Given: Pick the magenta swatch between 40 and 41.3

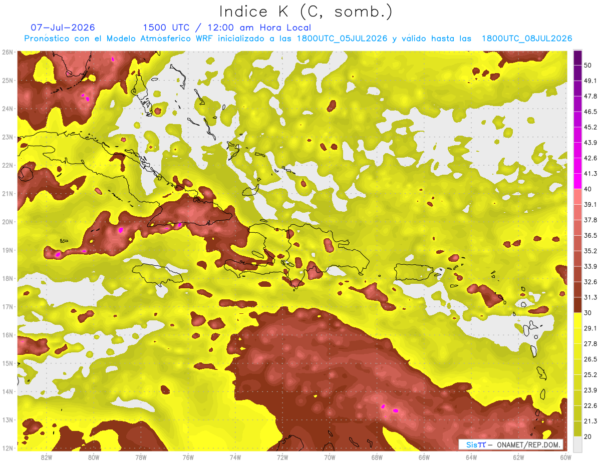Looking at the screenshot, I should pyautogui.click(x=578, y=181).
